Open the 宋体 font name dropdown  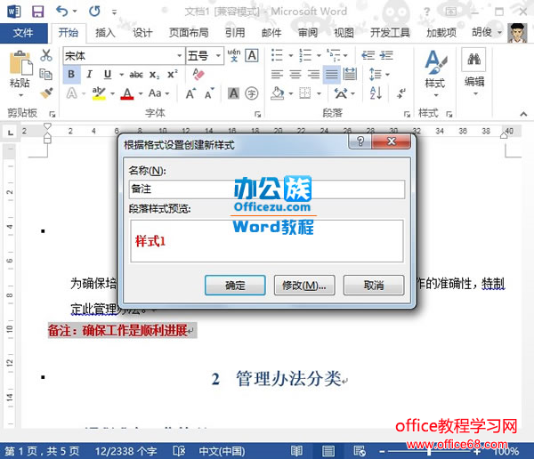point(179,55)
